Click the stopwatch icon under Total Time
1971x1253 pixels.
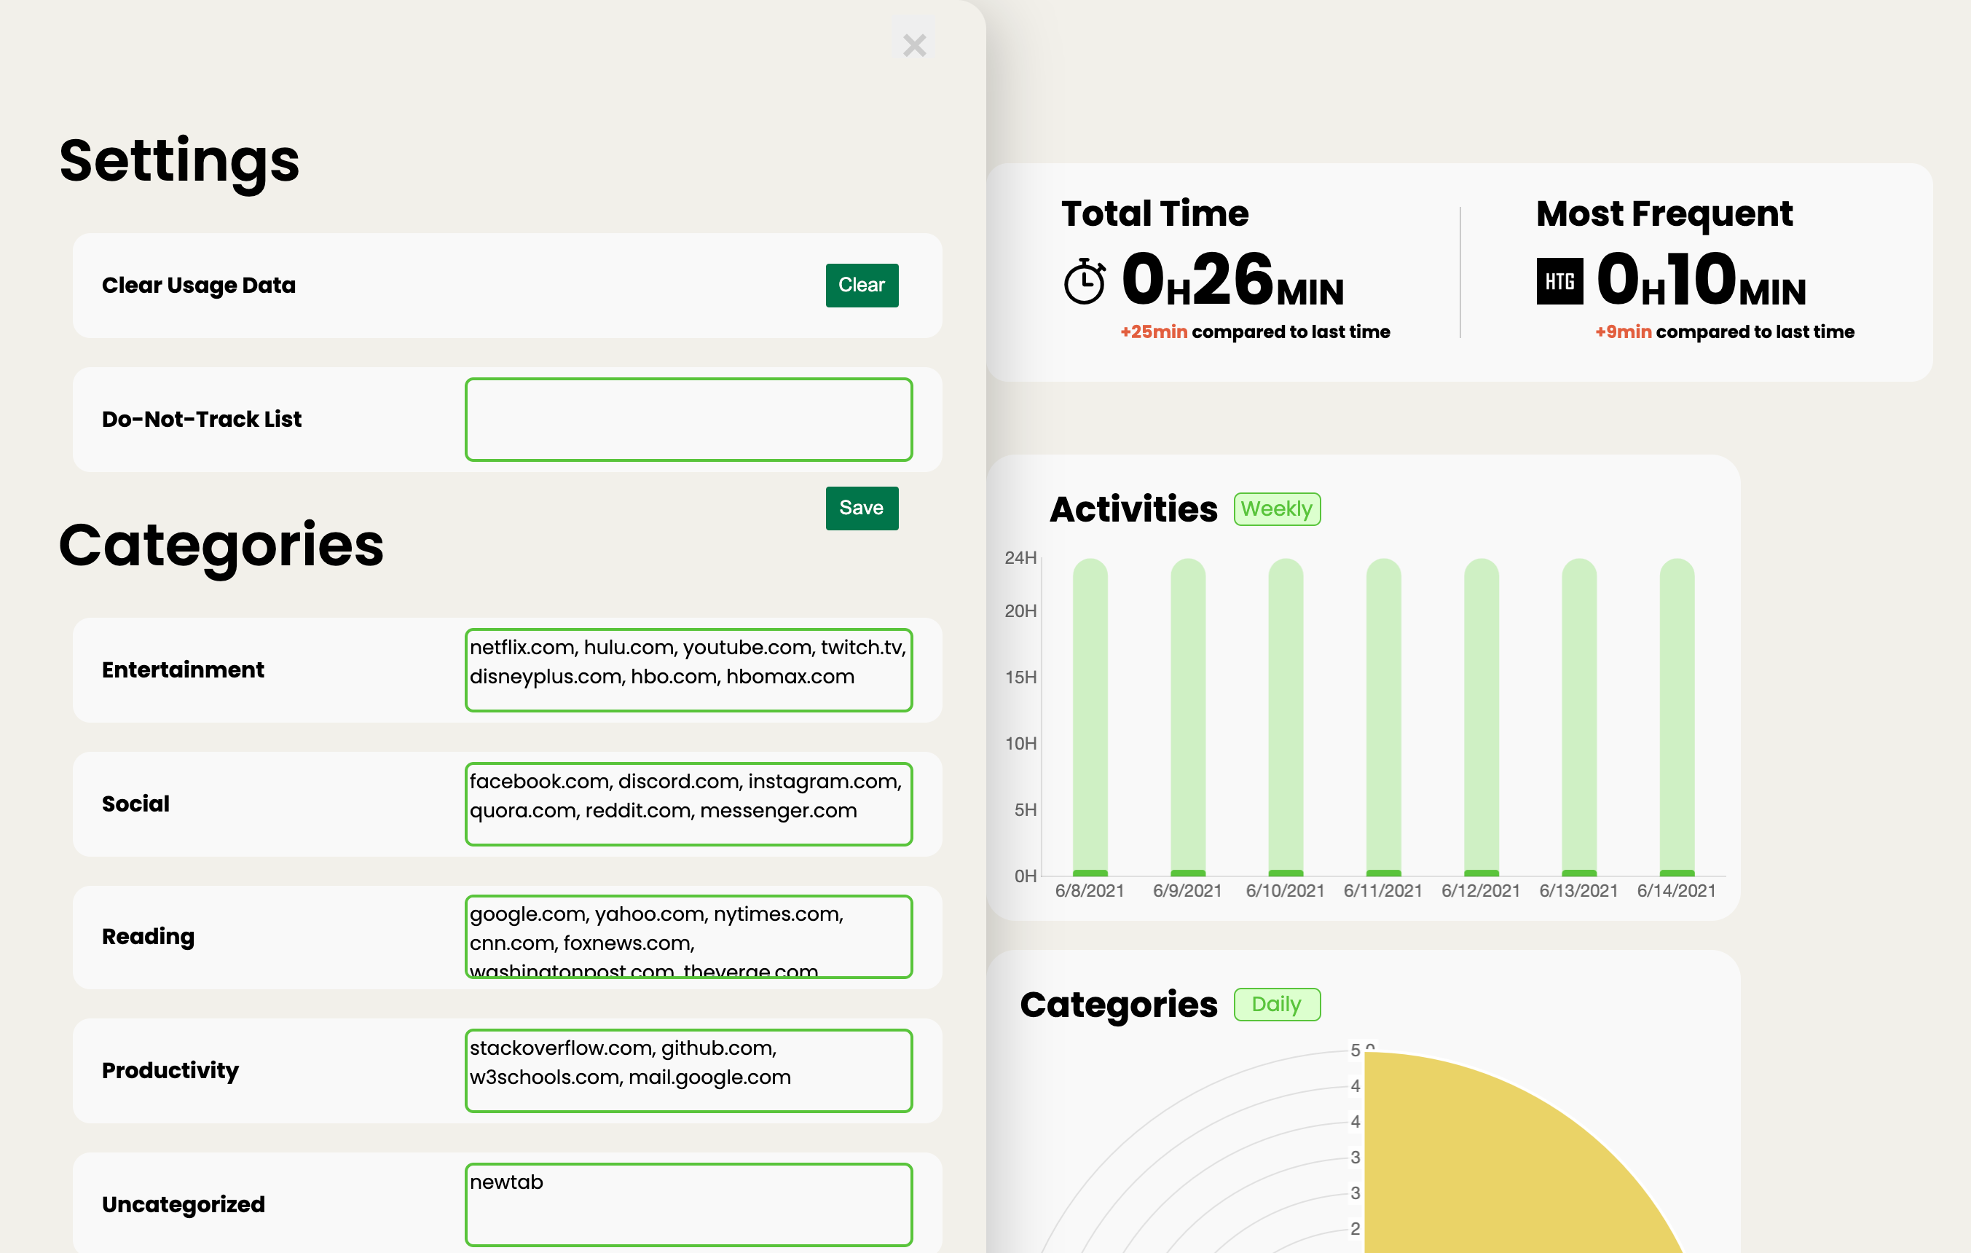(1085, 280)
